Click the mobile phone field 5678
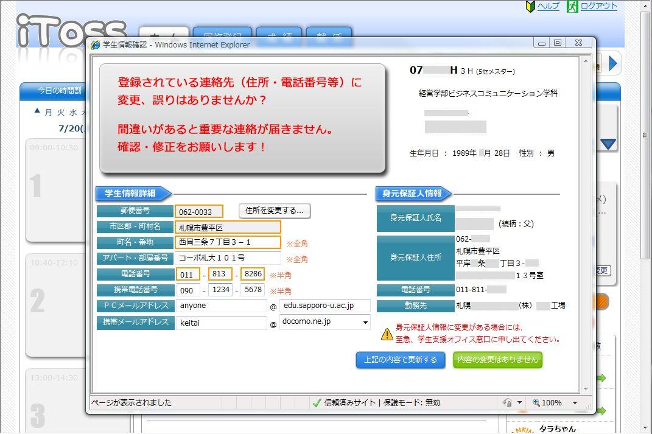The width and height of the screenshot is (652, 434). tap(253, 290)
